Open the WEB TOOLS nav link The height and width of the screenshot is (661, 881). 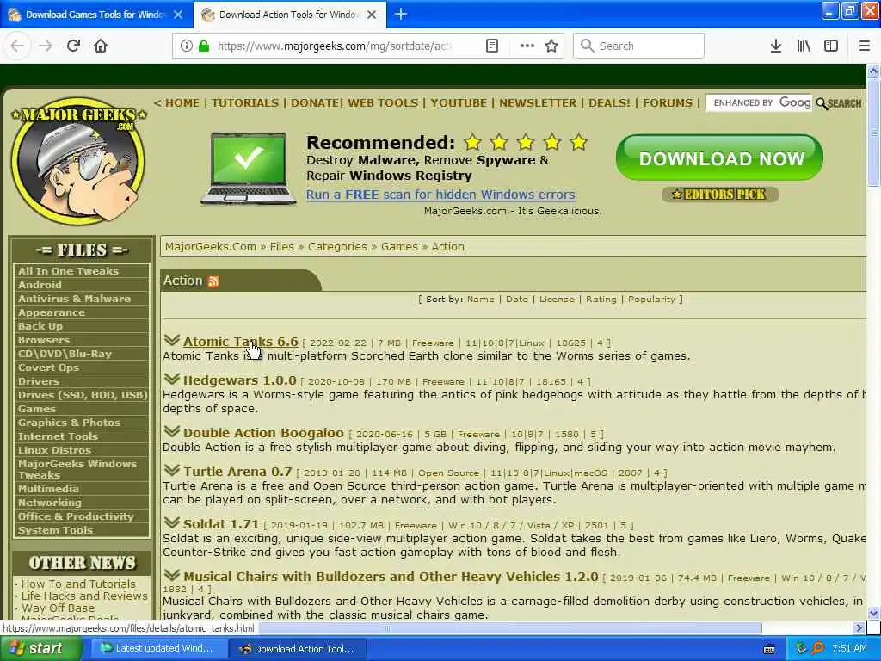tap(383, 103)
